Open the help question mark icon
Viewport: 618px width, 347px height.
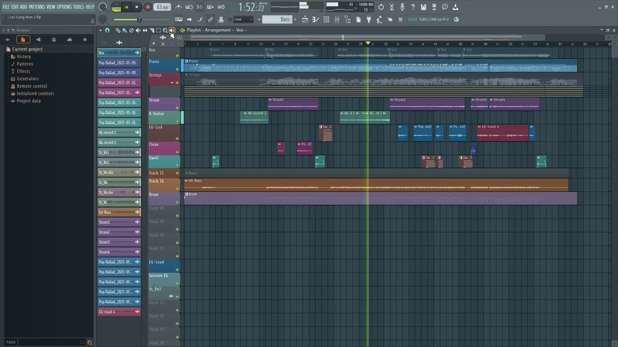tap(413, 7)
